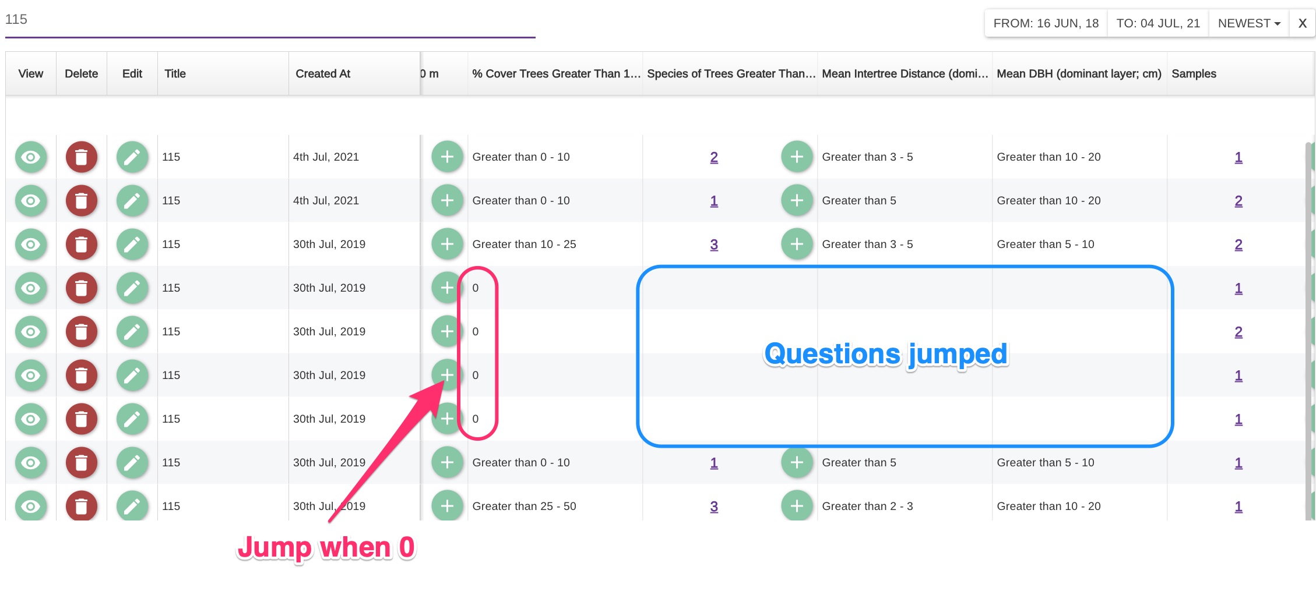
Task: Edit entry with Greater than 10 - 25 cover
Action: pyautogui.click(x=132, y=245)
